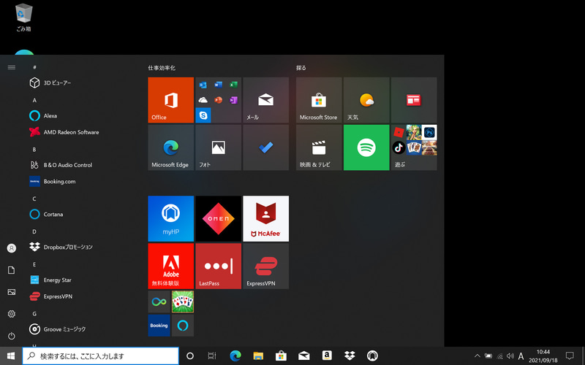Launch the OMEN tile
Viewport: 585px width, 365px height.
(218, 218)
